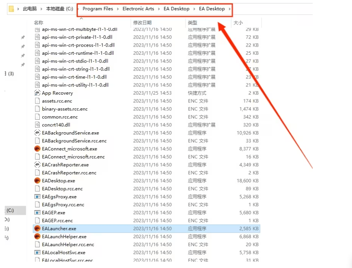Select the EACrashReporter.exe icon

(x=37, y=165)
